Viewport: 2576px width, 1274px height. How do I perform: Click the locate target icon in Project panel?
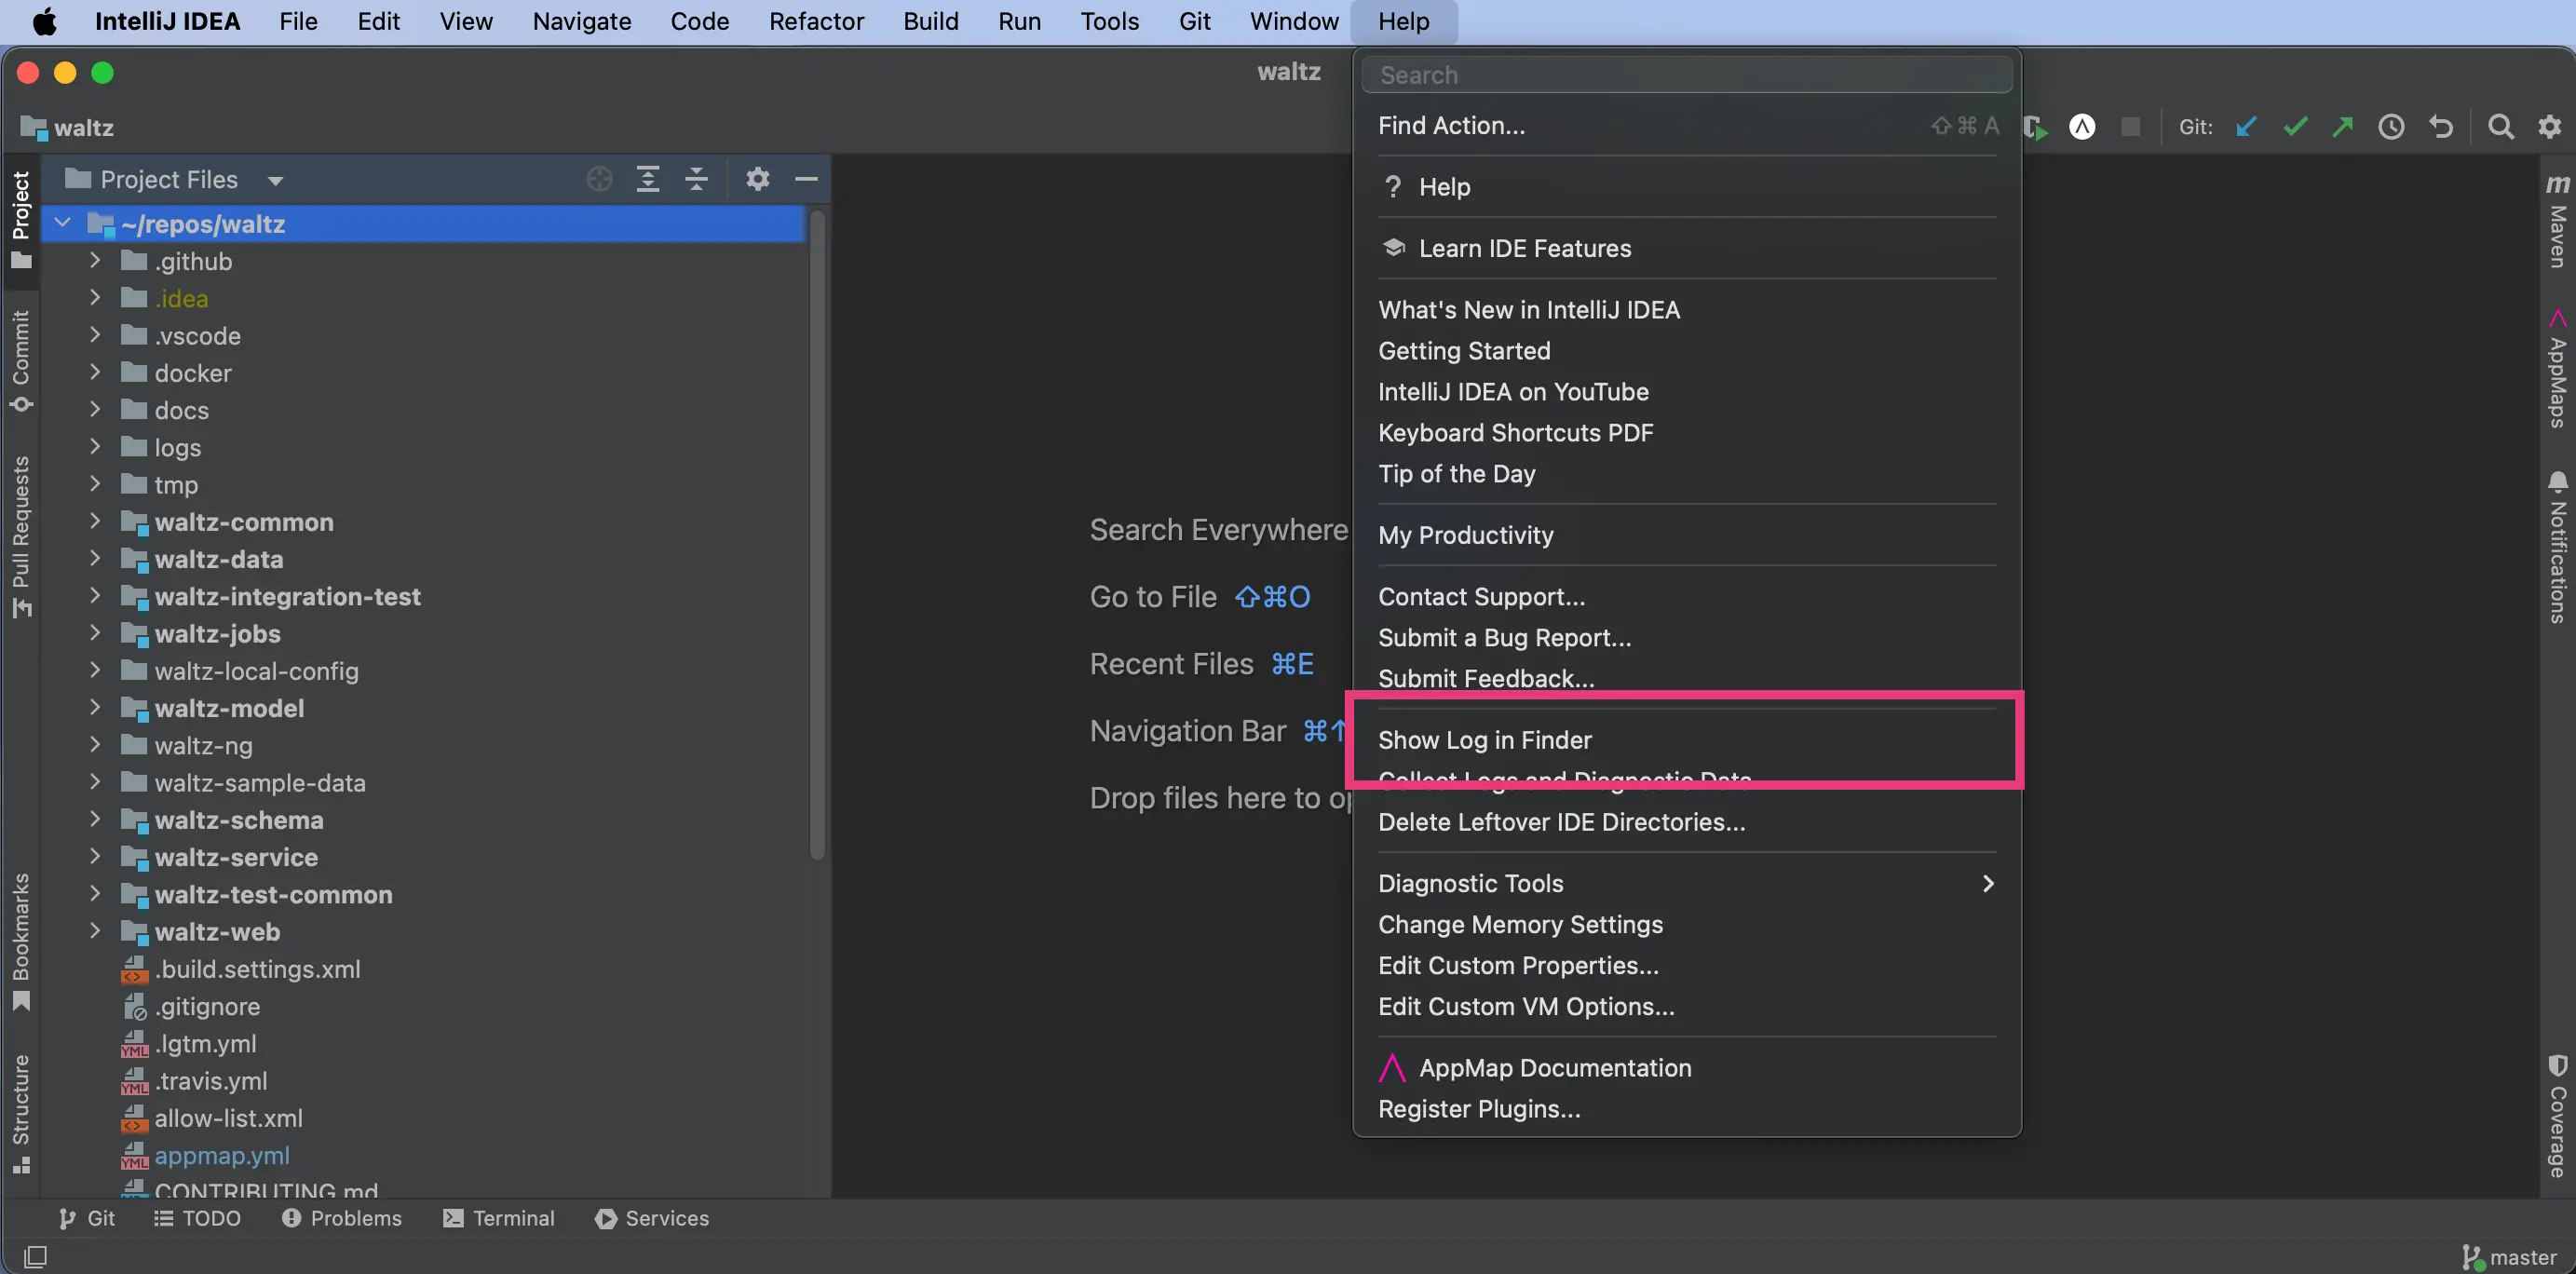point(599,179)
